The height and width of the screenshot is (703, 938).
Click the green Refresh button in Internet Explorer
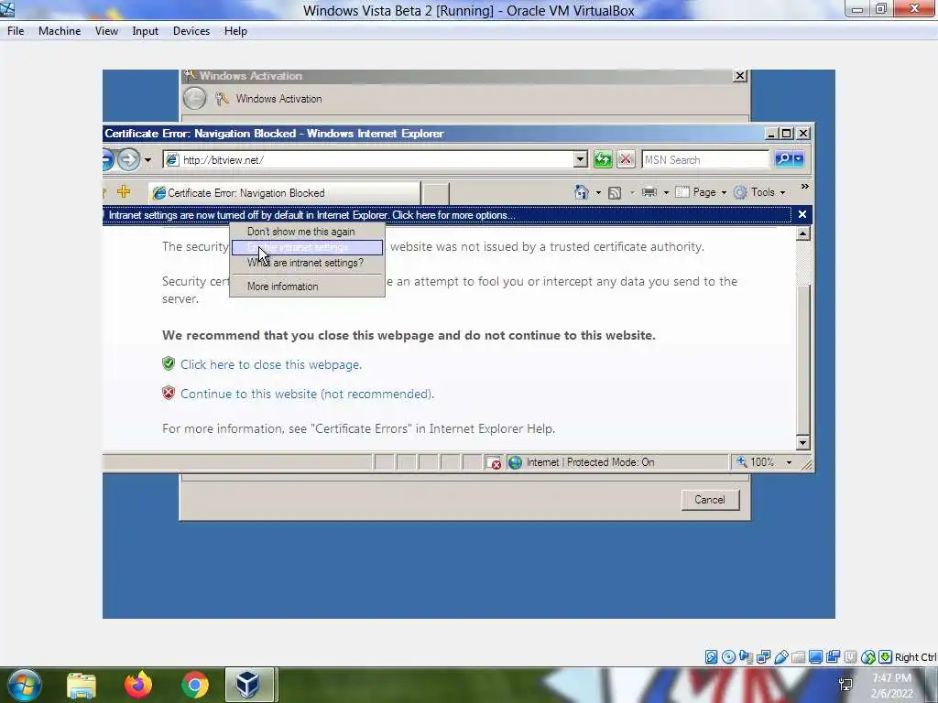pyautogui.click(x=603, y=159)
